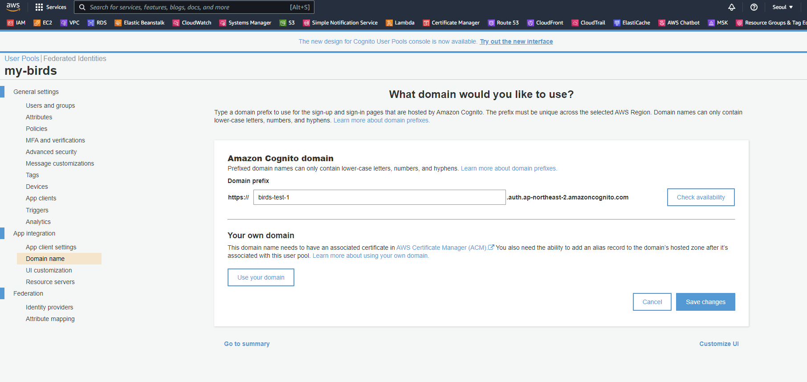Open the Services grid menu
This screenshot has width=807, height=382.
(51, 7)
